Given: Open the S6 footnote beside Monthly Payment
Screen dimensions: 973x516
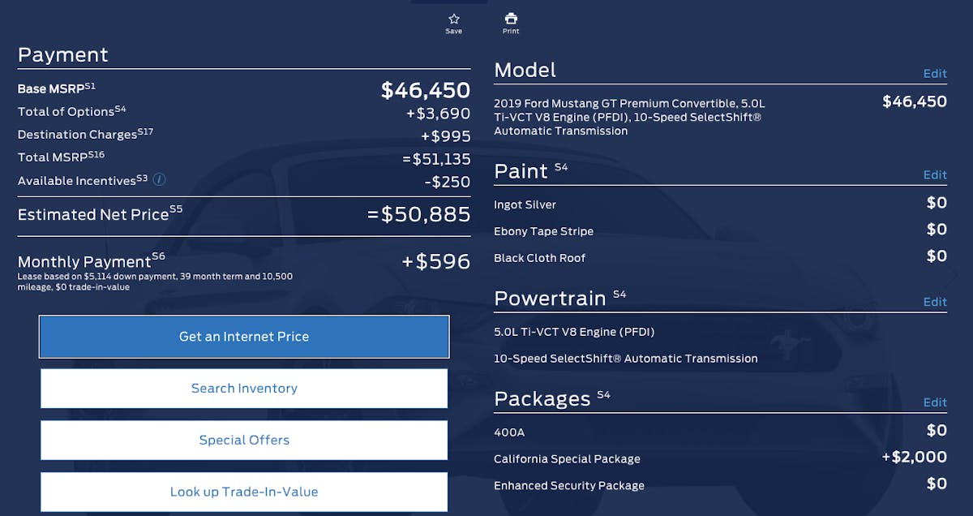Looking at the screenshot, I should [x=158, y=256].
